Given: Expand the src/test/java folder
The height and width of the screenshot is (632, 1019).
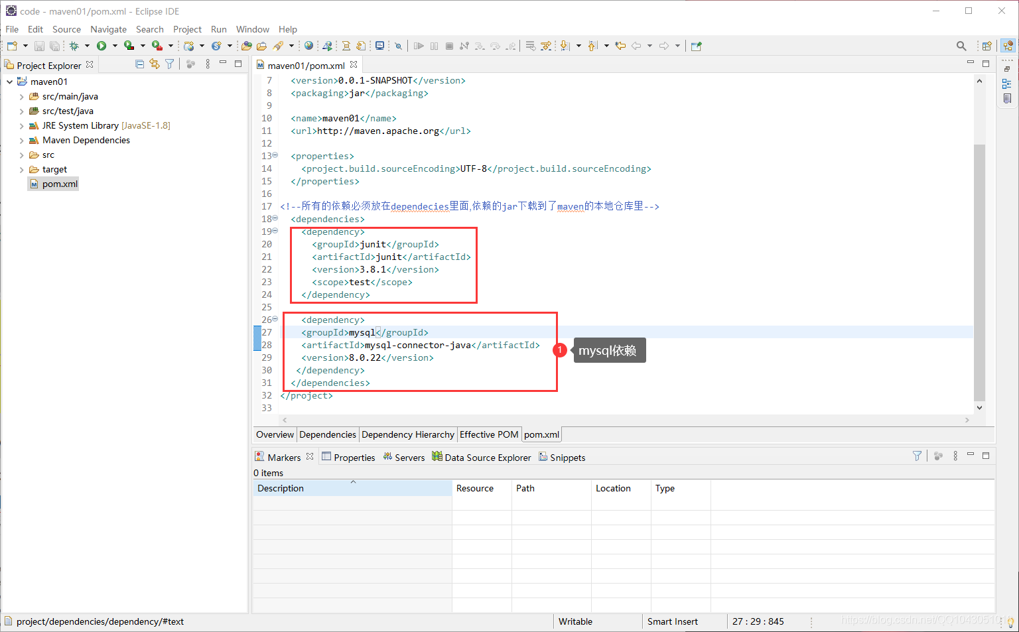Looking at the screenshot, I should tap(21, 111).
